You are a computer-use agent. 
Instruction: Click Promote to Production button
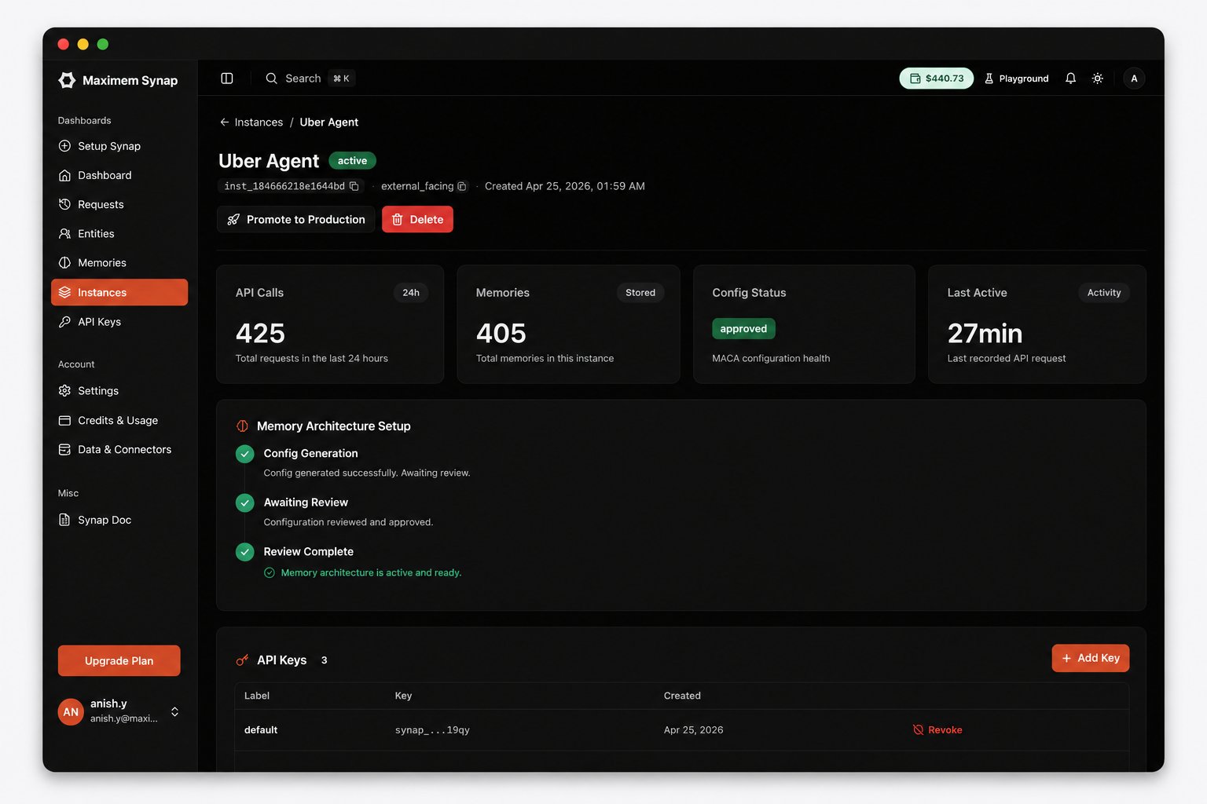(x=296, y=220)
